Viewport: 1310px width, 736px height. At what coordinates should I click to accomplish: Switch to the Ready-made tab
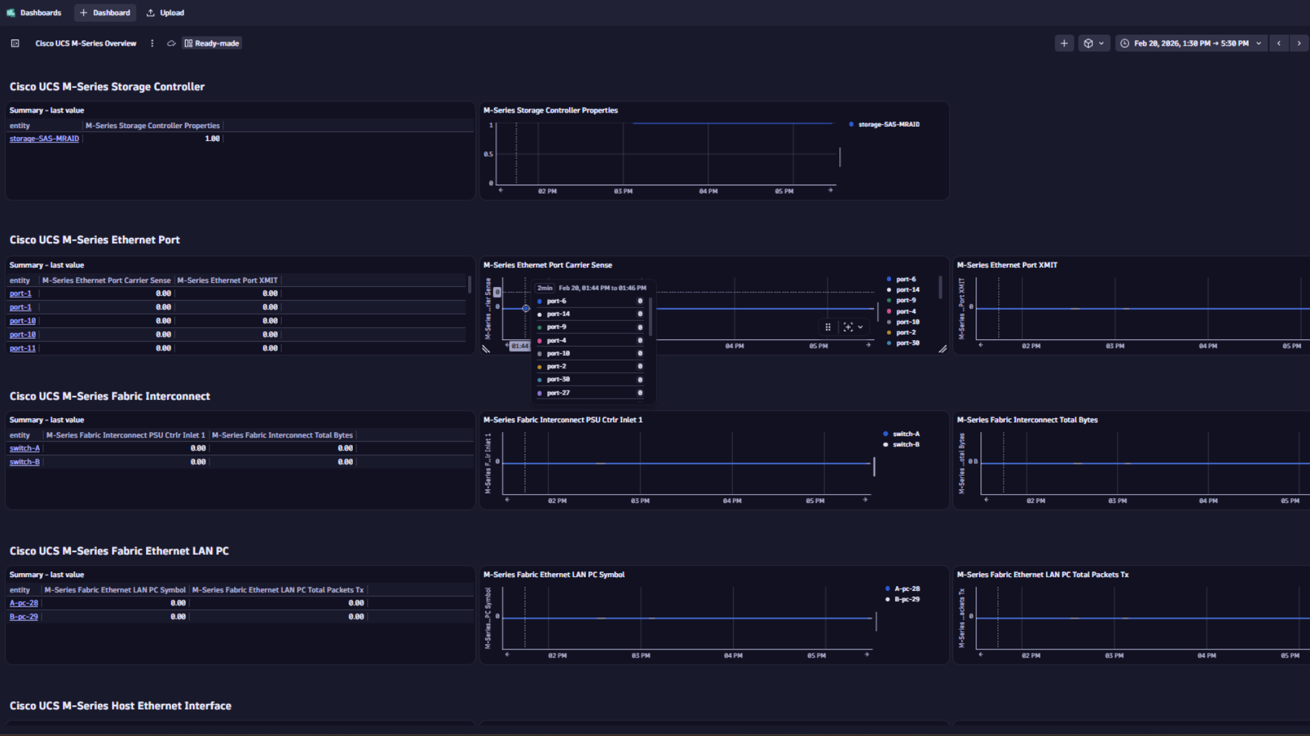212,43
